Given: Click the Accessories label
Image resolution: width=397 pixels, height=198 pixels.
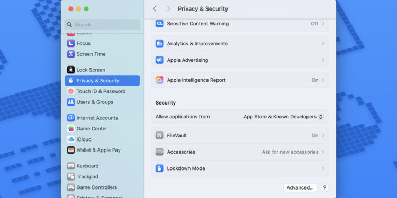Looking at the screenshot, I should (181, 152).
